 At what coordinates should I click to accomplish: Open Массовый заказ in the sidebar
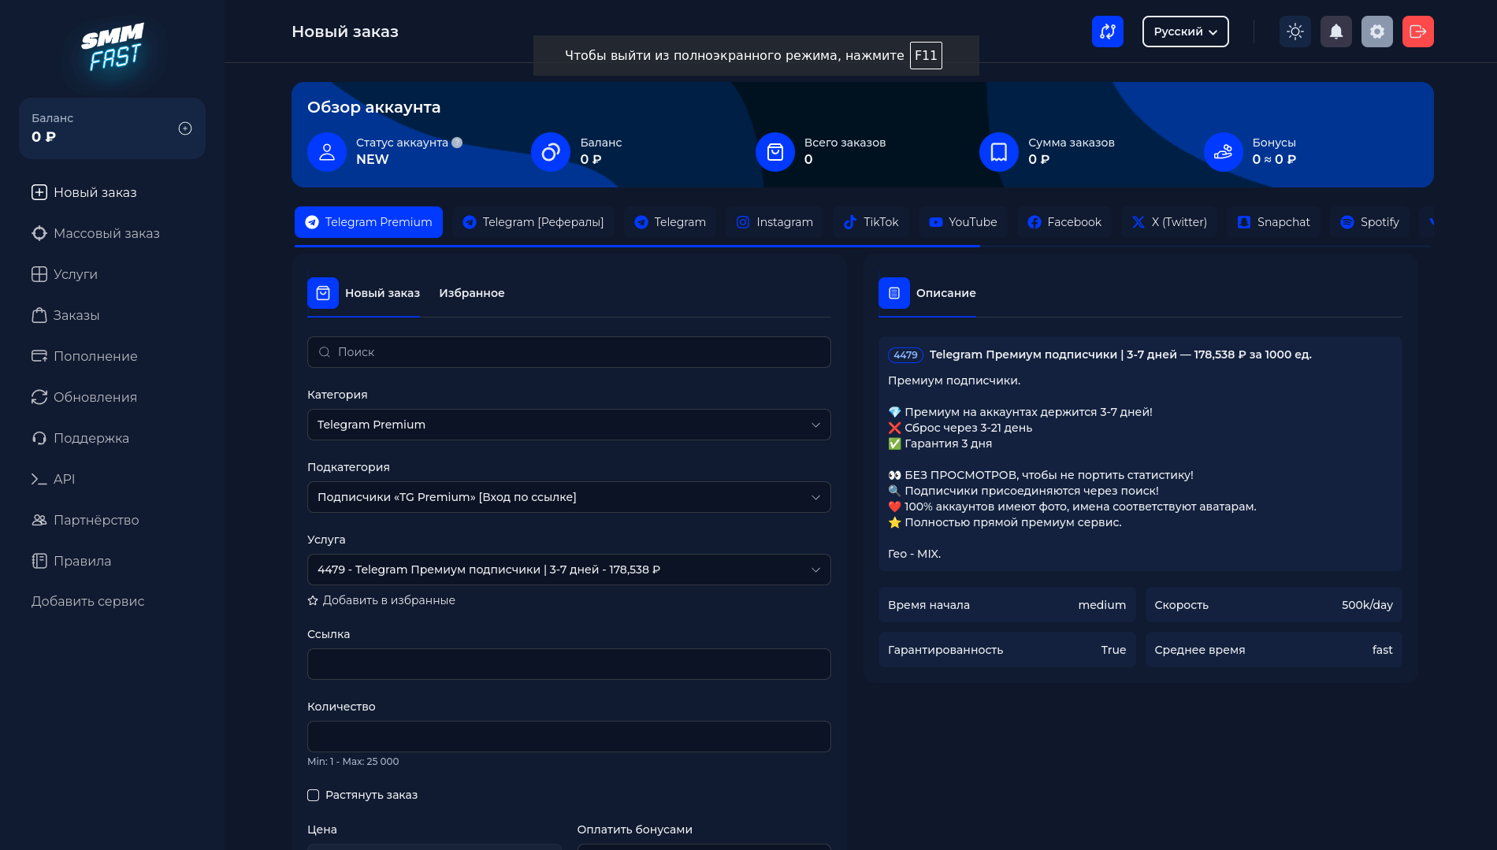click(x=106, y=233)
